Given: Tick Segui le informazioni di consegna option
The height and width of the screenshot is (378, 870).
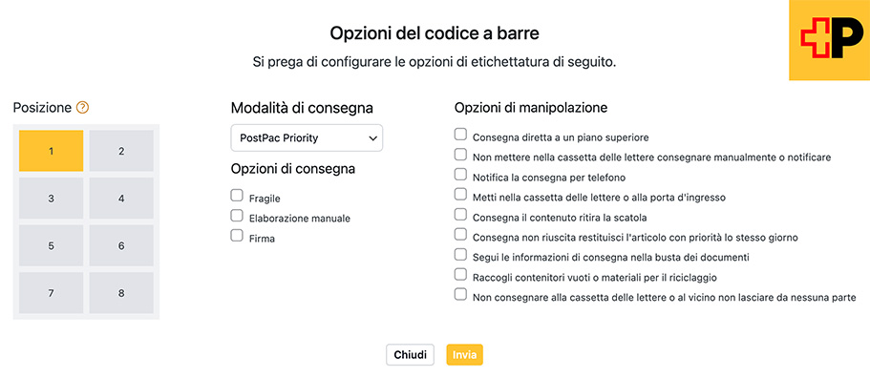Looking at the screenshot, I should tap(460, 254).
